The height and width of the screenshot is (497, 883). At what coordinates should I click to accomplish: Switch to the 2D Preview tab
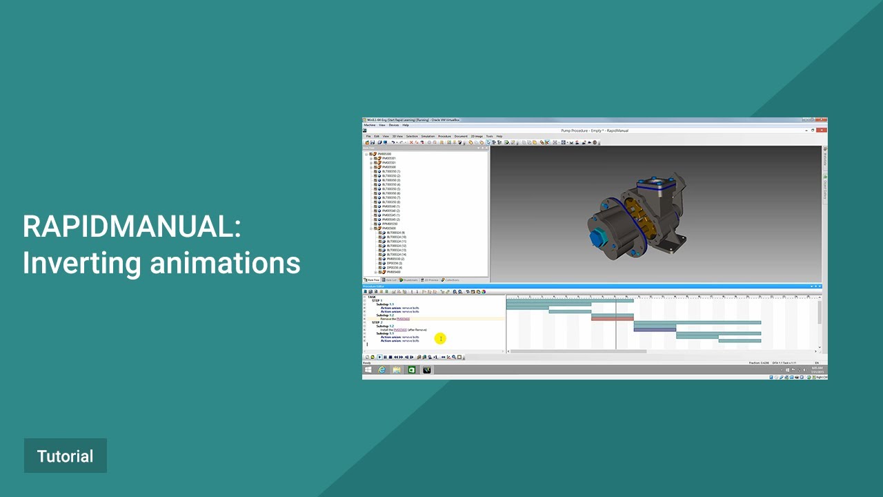(429, 280)
